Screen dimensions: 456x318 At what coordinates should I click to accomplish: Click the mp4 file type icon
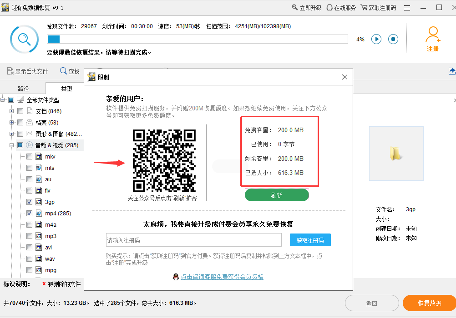39,213
